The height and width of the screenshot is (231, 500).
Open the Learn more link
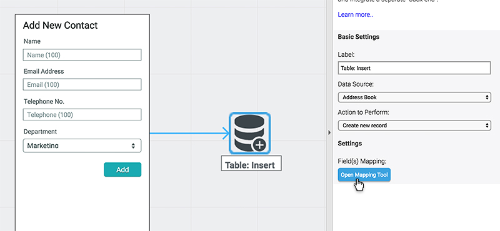click(x=355, y=14)
